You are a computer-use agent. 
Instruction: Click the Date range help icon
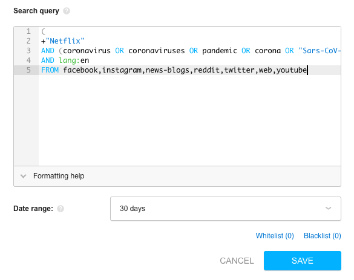tap(61, 209)
